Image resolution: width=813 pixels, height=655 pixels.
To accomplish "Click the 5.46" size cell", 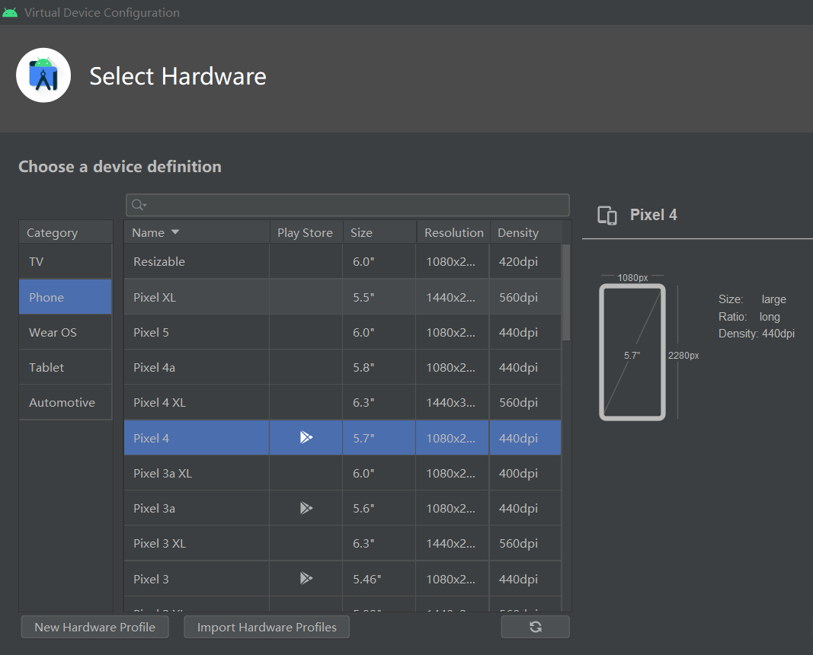I will click(x=379, y=579).
